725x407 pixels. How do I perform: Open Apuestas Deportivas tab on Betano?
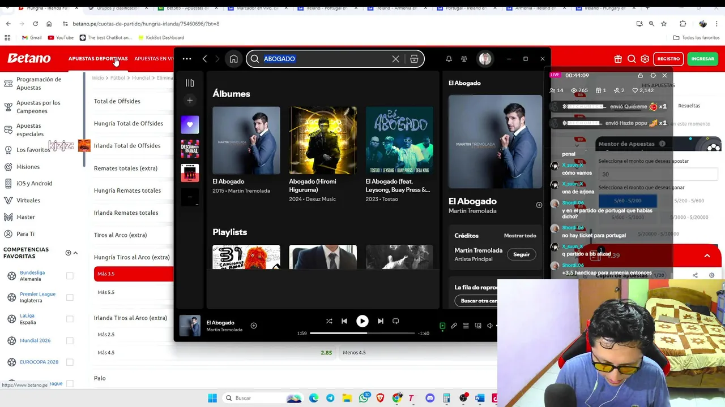(x=98, y=59)
